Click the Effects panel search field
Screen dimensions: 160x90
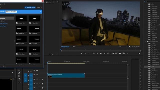(x=153, y=1)
